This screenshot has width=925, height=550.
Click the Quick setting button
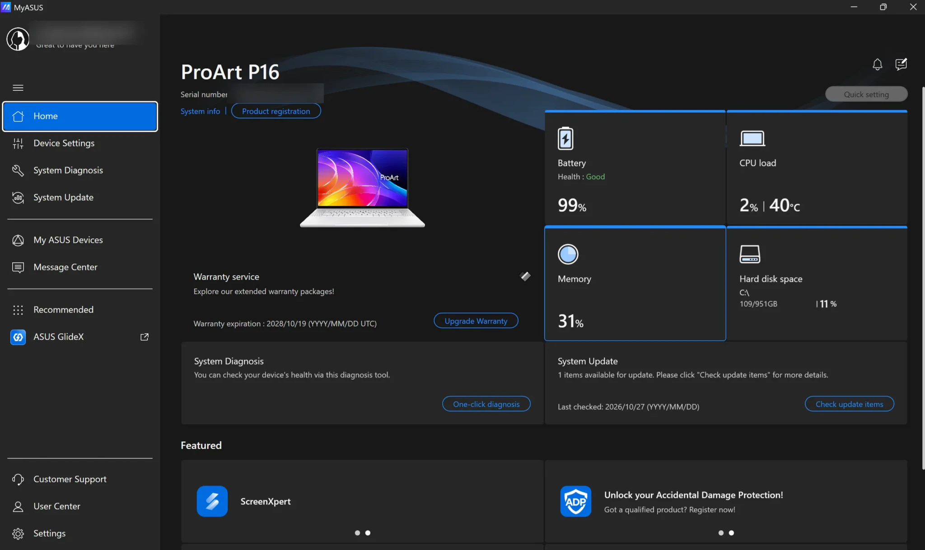coord(866,94)
